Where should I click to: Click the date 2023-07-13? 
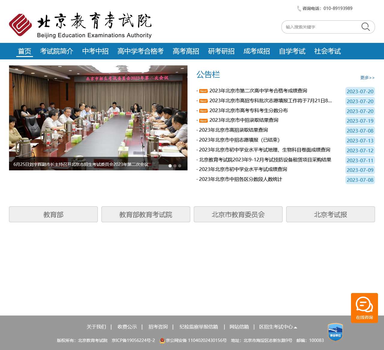(x=360, y=141)
